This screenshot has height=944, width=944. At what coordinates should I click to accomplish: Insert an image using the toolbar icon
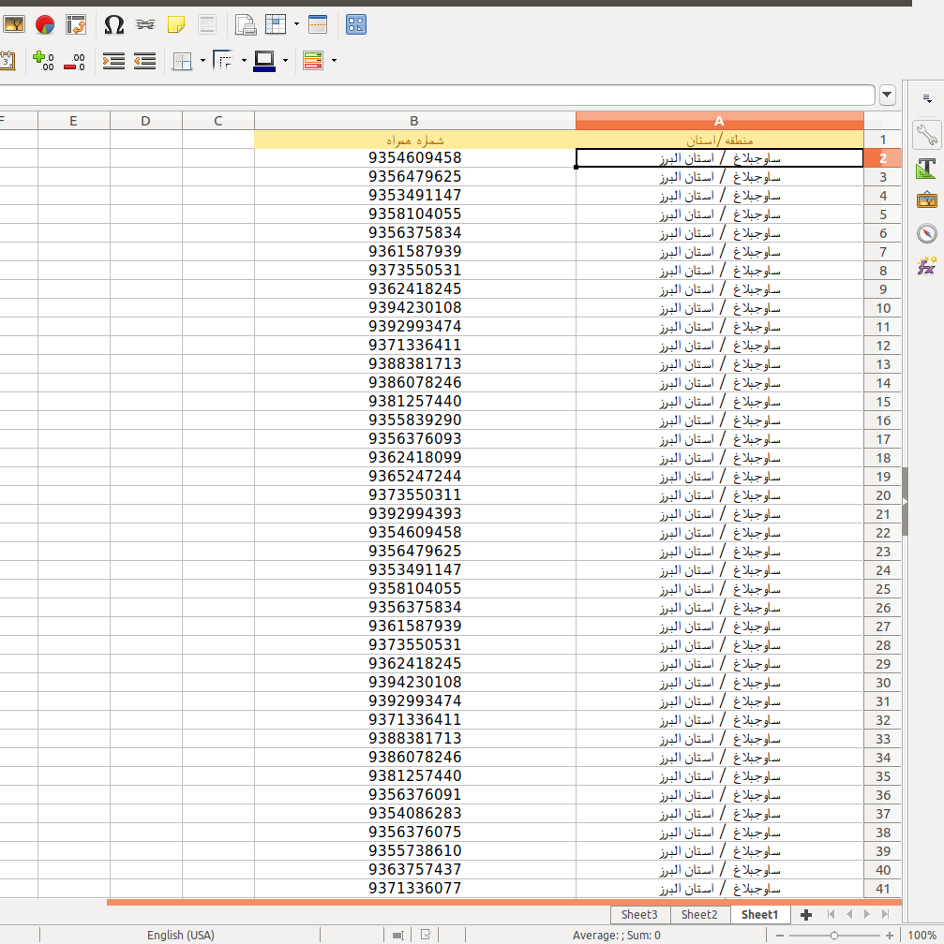click(14, 24)
